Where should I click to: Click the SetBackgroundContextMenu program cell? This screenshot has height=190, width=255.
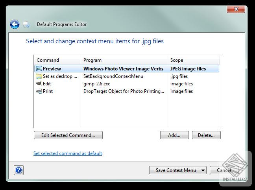[x=113, y=76]
